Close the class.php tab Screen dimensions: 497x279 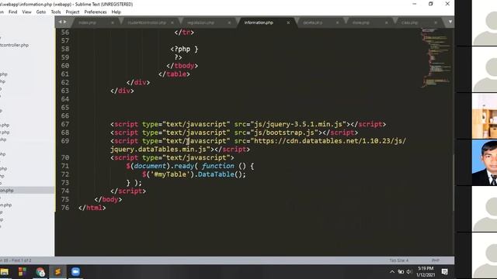click(x=436, y=22)
